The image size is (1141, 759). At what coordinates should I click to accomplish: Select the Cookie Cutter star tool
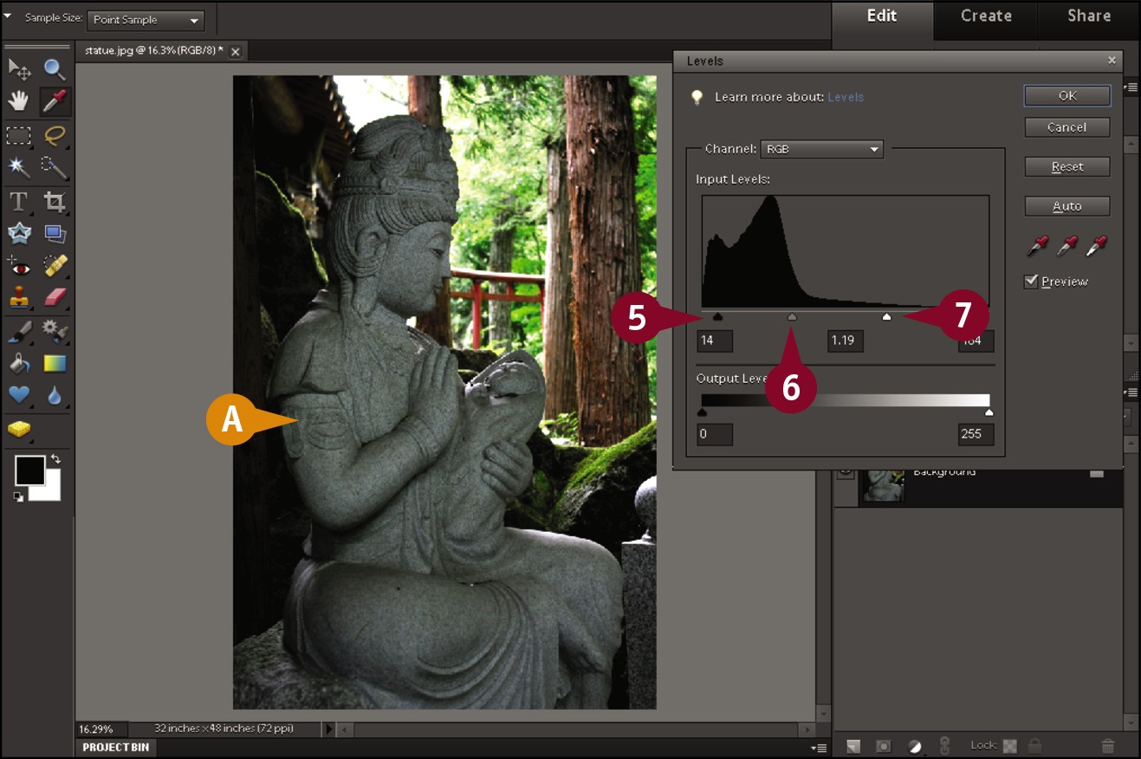click(19, 233)
